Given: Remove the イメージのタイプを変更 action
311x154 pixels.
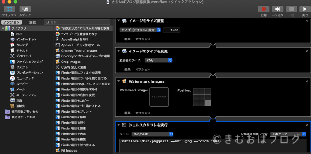Looking at the screenshot, I should pyautogui.click(x=307, y=51).
